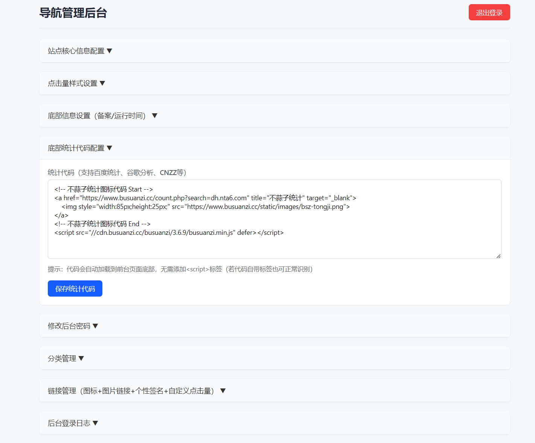
Task: Select the busuanzi script line in the textarea
Action: tap(169, 233)
